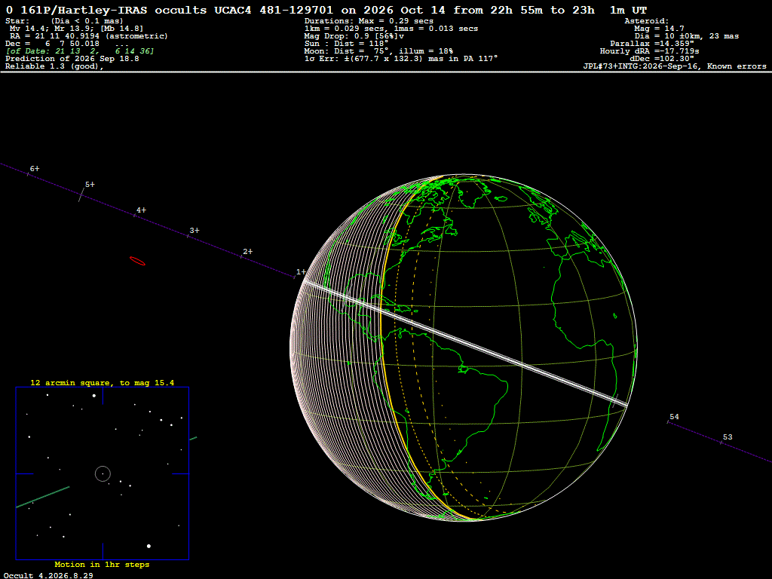This screenshot has height=579, width=772.
Task: Click the 1+ marker near the globe edge
Action: click(300, 271)
